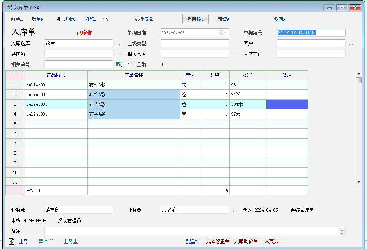Click the table's vertical scrollbar down arrow
367x249 pixels.
coord(358,182)
